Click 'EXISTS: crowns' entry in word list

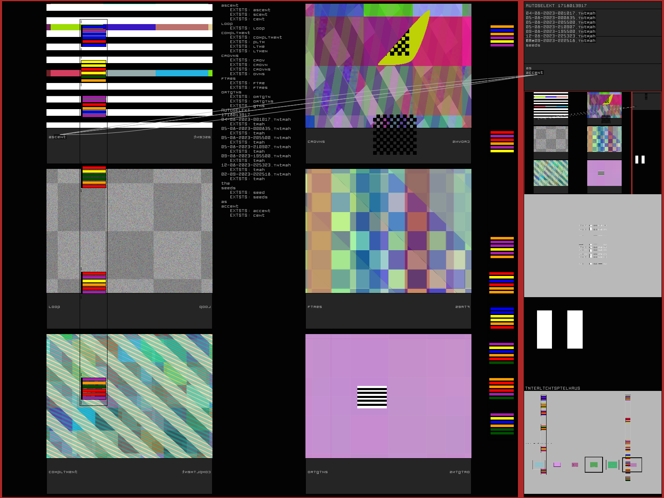pyautogui.click(x=250, y=69)
